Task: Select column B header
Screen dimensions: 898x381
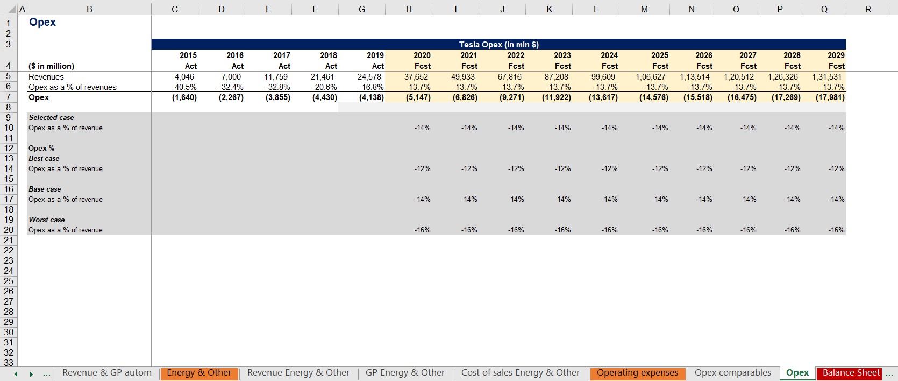Action: pos(89,9)
